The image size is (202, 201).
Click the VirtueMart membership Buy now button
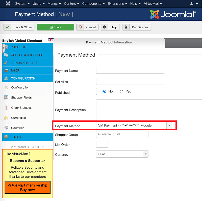27,187
